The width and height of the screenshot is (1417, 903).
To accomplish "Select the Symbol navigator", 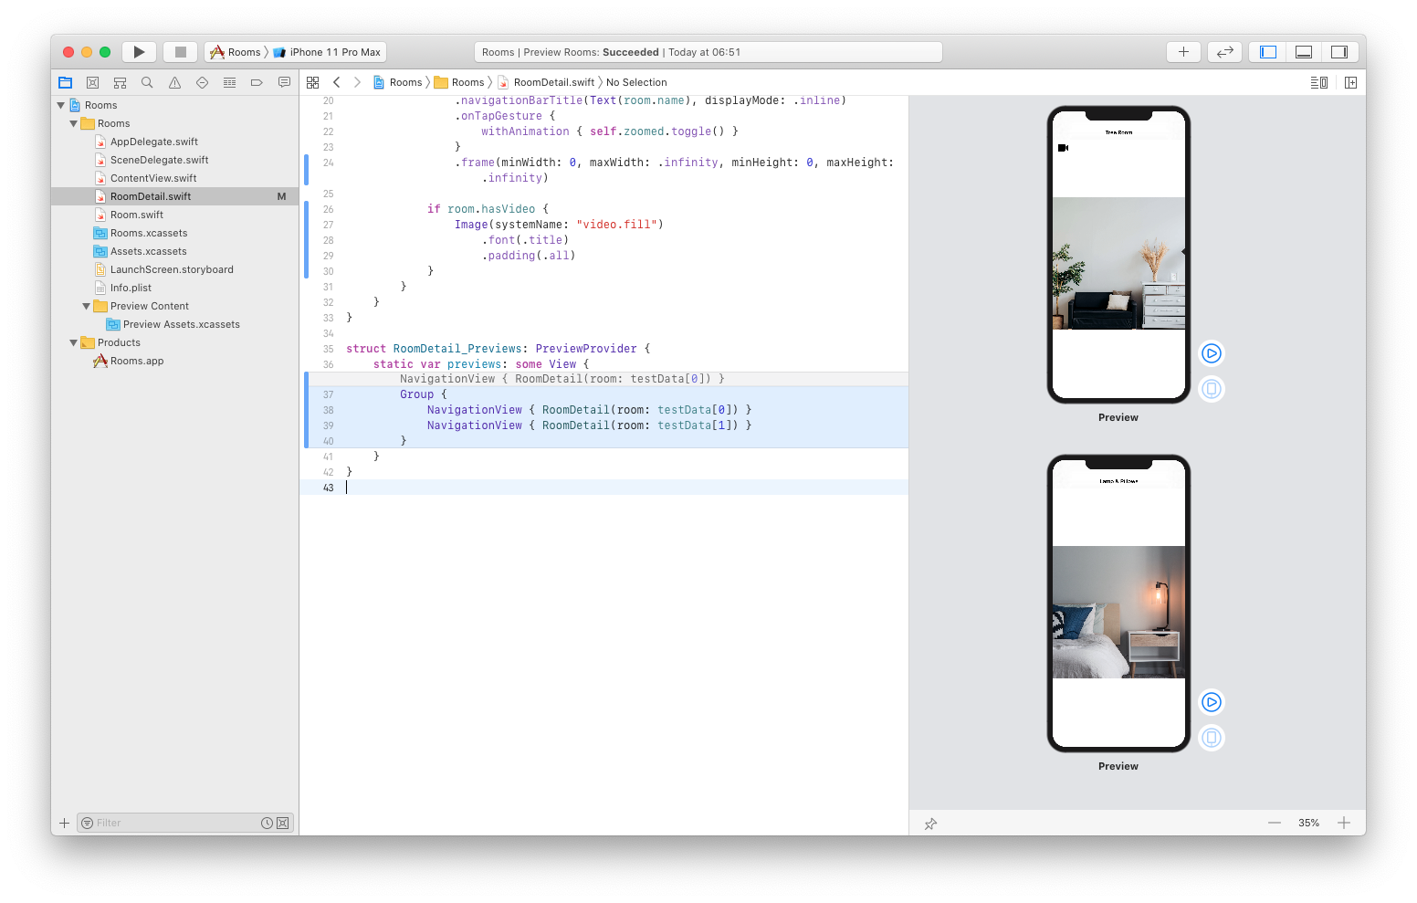I will (120, 81).
